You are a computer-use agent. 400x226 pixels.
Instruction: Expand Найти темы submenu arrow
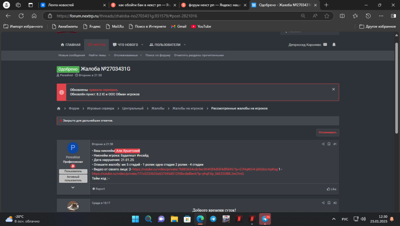coord(109,55)
